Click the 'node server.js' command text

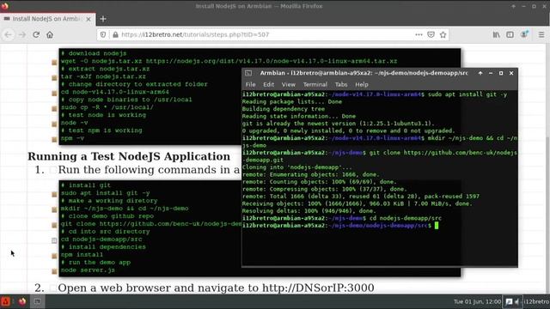coord(88,270)
